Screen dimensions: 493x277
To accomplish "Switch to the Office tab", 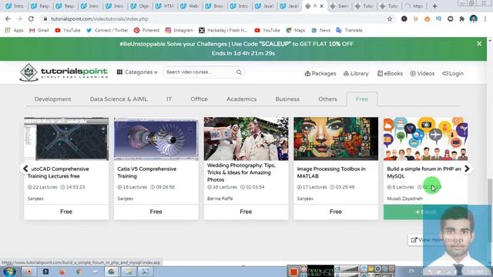I will pos(199,99).
